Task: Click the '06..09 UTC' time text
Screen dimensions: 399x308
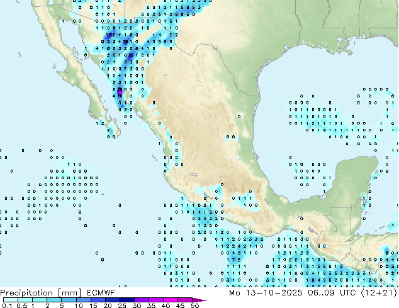Action: [332, 293]
